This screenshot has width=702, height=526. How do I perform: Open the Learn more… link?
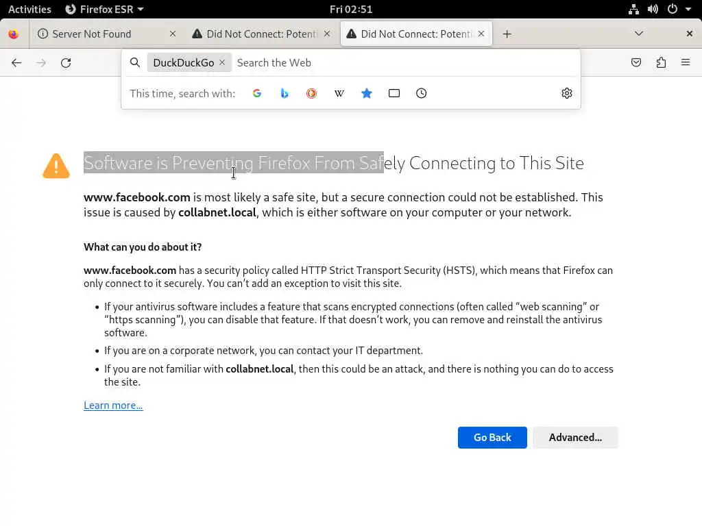tap(113, 405)
